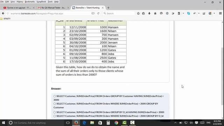The width and height of the screenshot is (224, 126).
Task: Show bookmarks list clipboard icon
Action: click(x=143, y=13)
